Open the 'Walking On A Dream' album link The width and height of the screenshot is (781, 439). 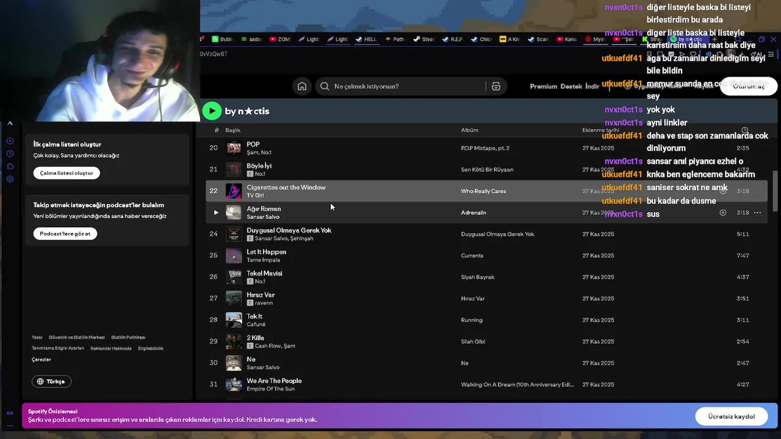pos(517,385)
